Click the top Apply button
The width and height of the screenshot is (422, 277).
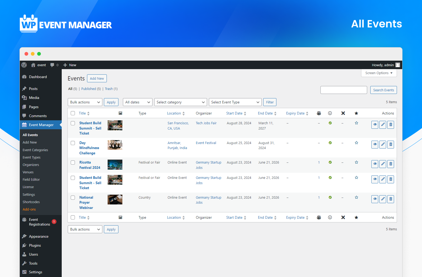(x=111, y=102)
